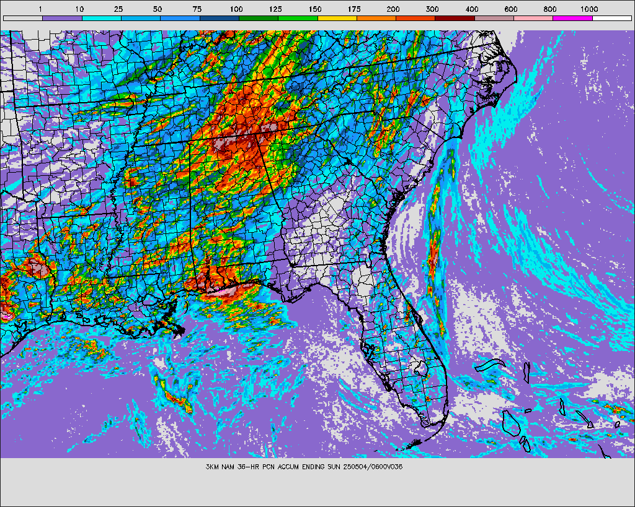Click the "1000" scale label
635x507 pixels.
589,9
